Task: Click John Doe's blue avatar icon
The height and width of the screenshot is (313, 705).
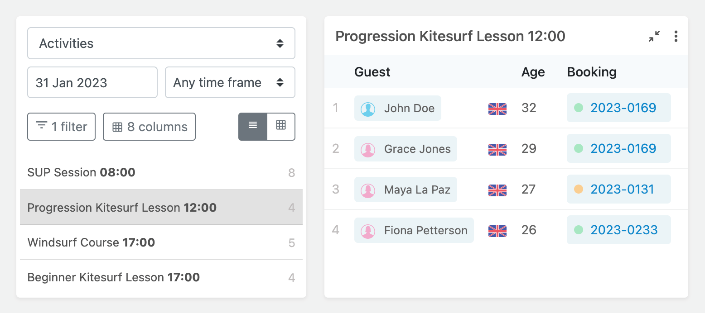Action: [368, 109]
